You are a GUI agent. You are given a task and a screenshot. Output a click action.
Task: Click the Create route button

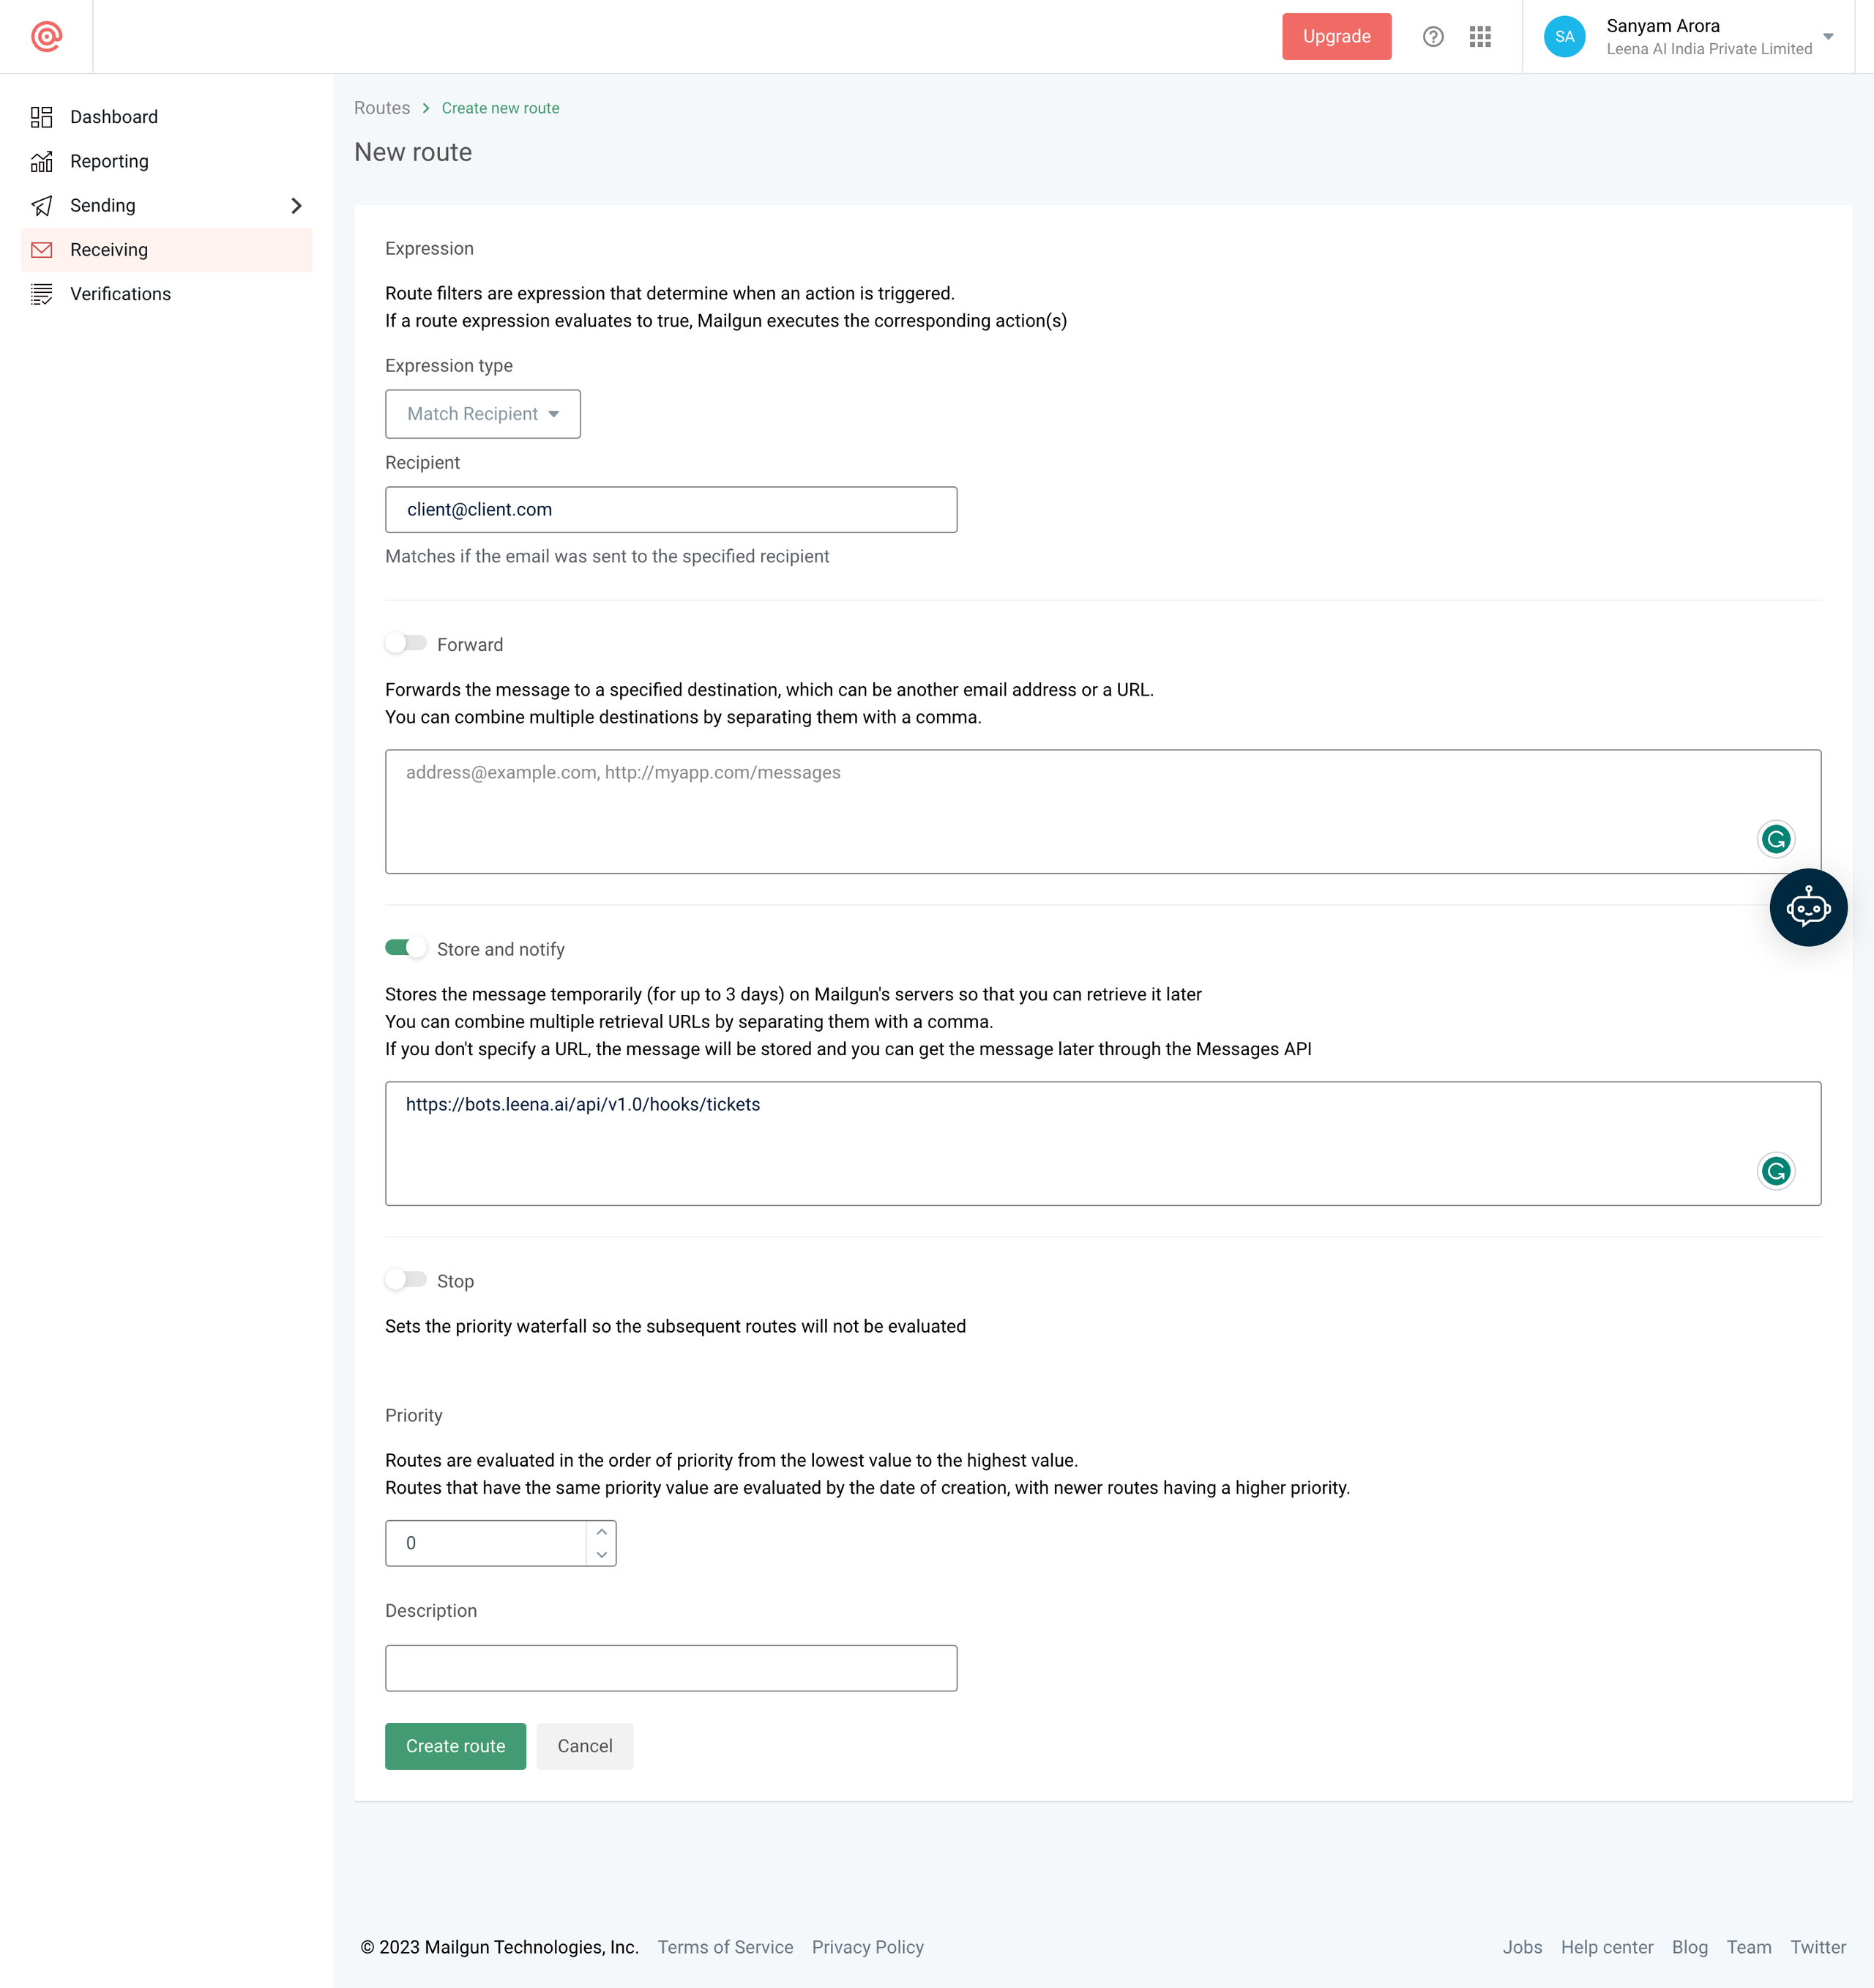(455, 1746)
